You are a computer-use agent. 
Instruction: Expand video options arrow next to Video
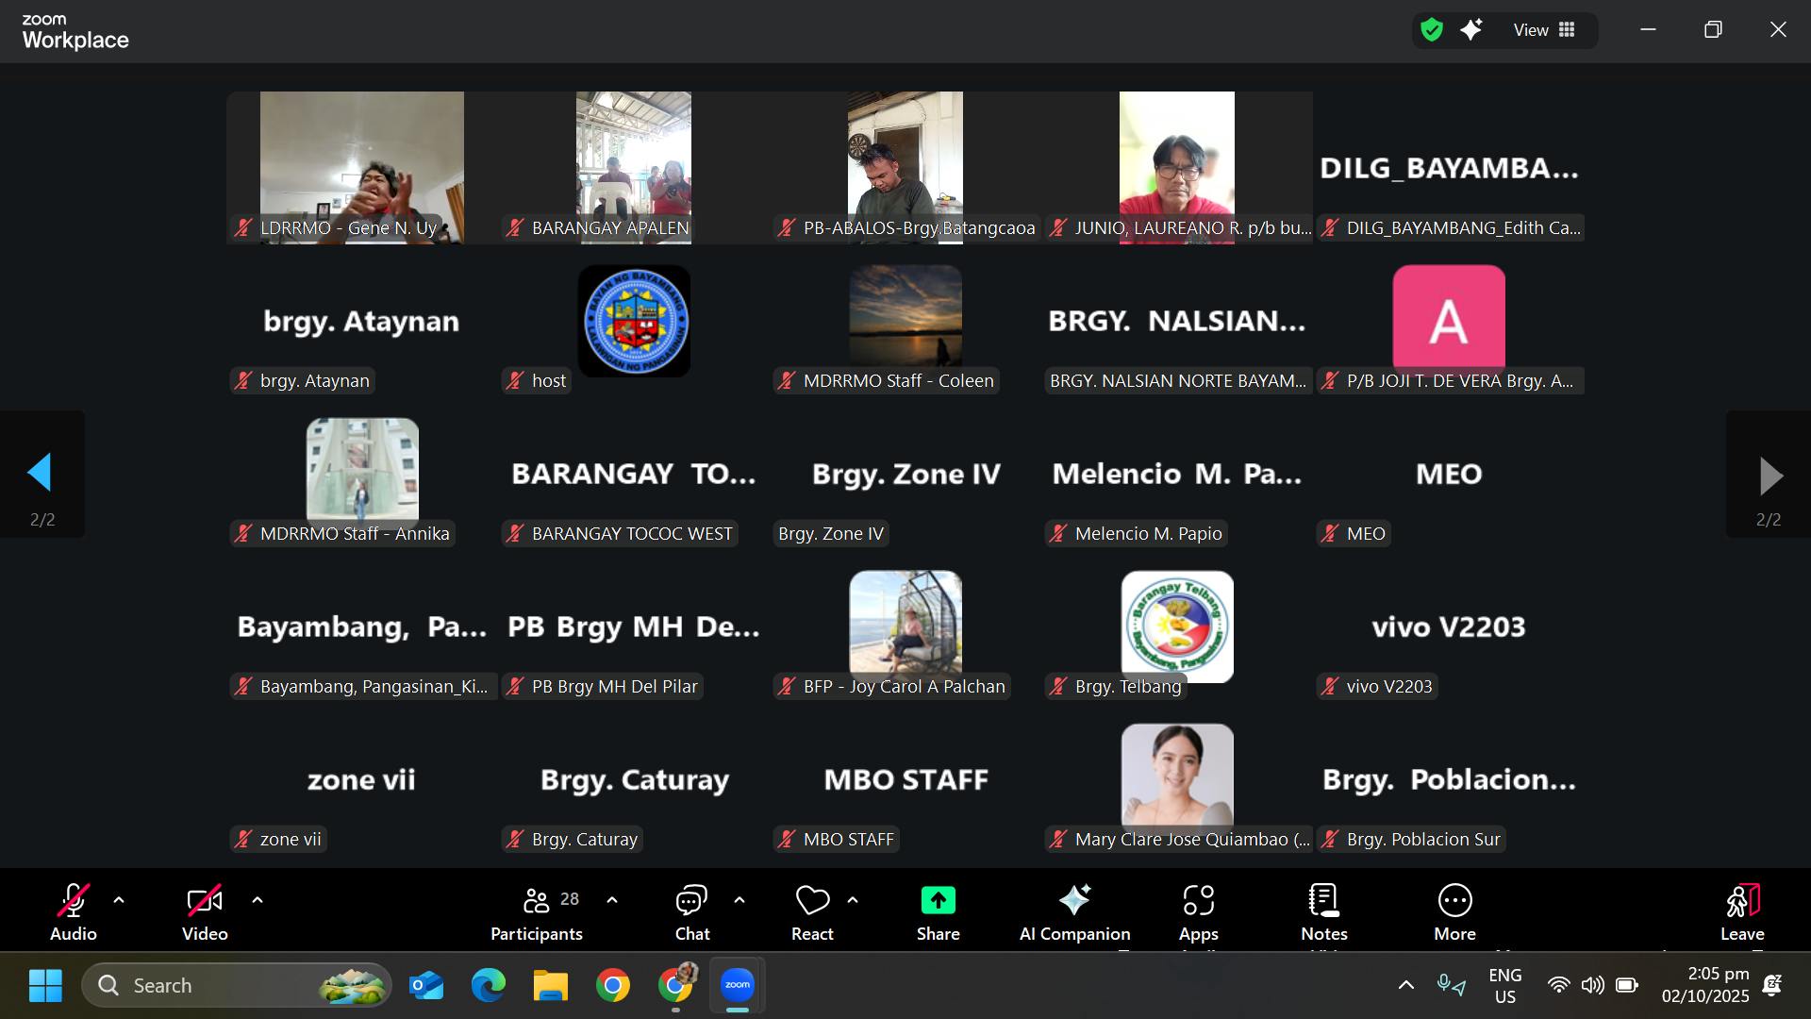click(258, 900)
